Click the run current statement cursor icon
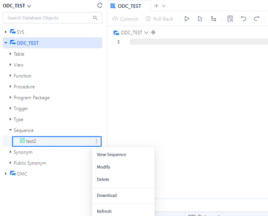Image resolution: width=268 pixels, height=216 pixels. pyautogui.click(x=200, y=19)
